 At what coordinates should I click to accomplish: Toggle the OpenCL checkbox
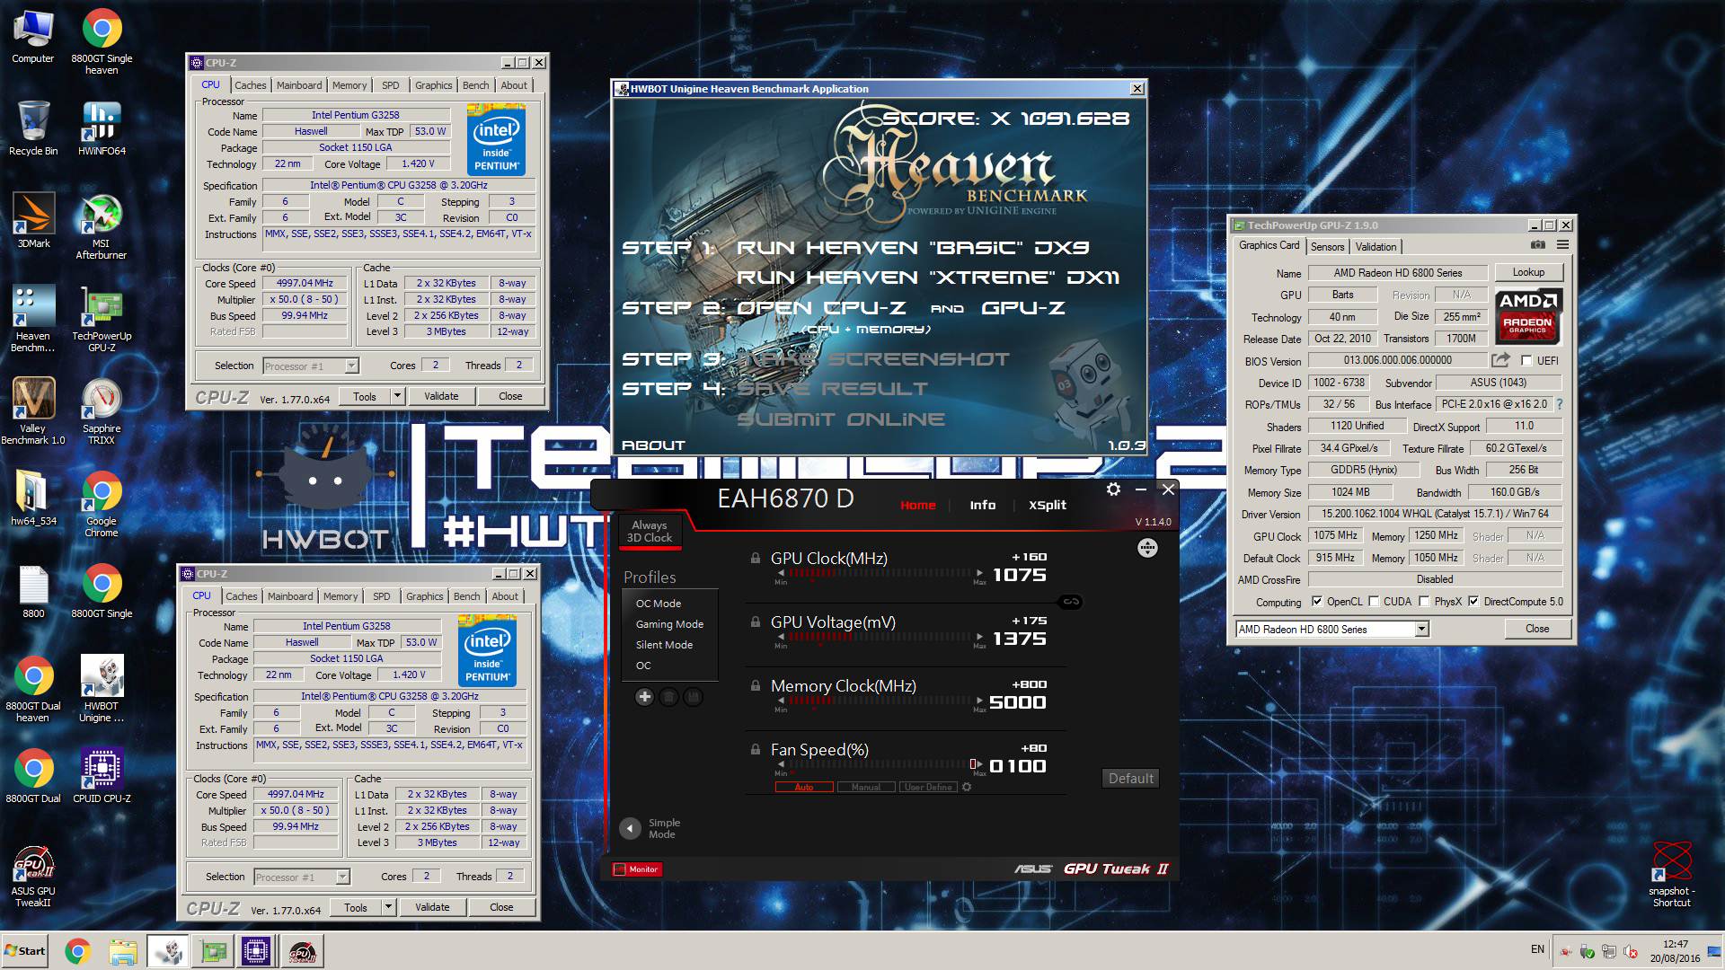1317,602
